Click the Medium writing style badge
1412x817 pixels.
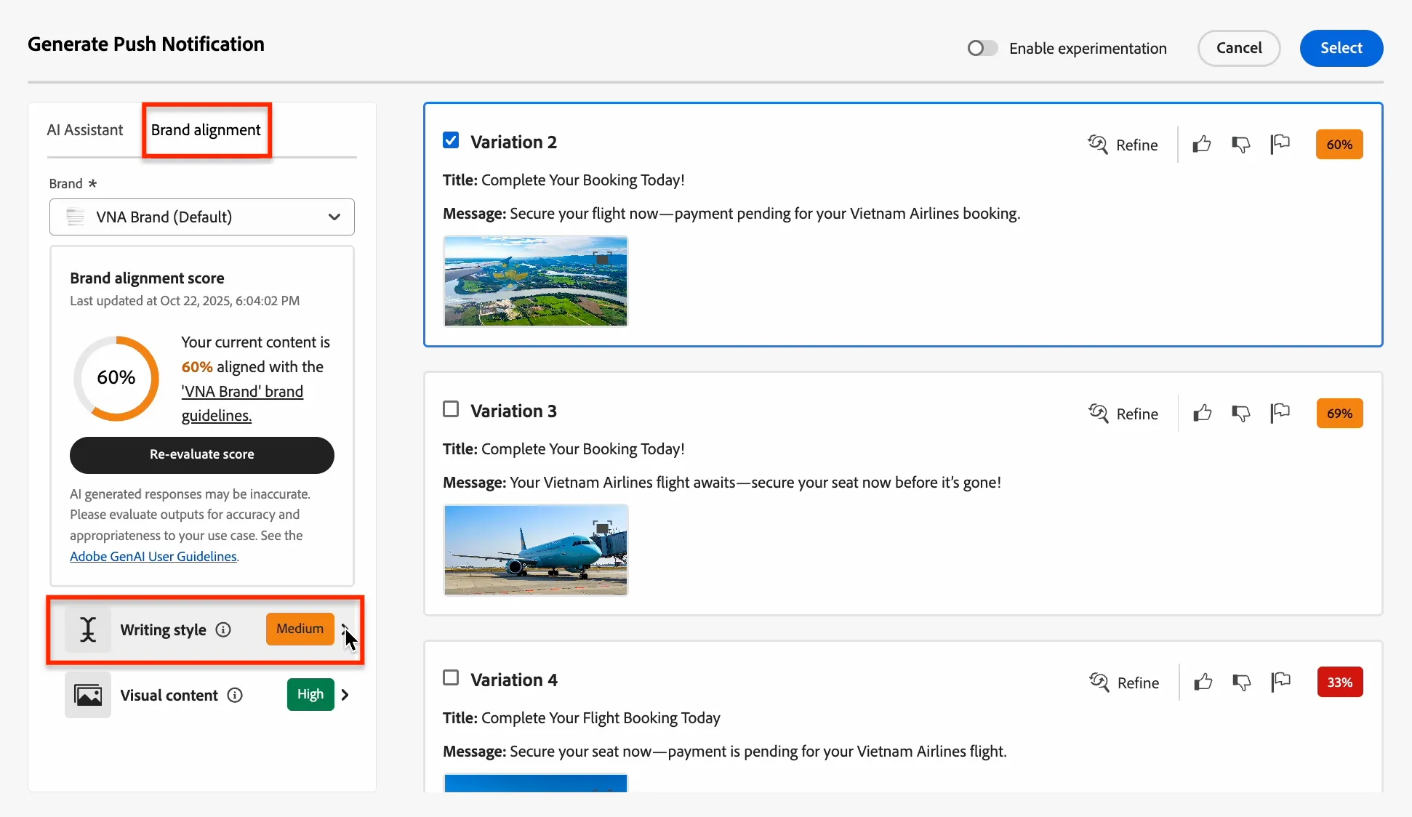coord(300,629)
